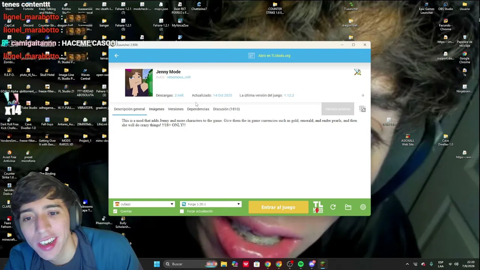480x270 pixels.
Task: Click the game version 1.12.2 text
Action: click(289, 95)
